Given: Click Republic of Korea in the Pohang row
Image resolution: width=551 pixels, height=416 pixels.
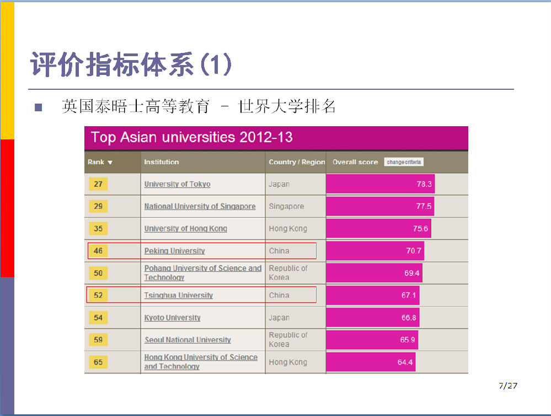Looking at the screenshot, I should [288, 273].
